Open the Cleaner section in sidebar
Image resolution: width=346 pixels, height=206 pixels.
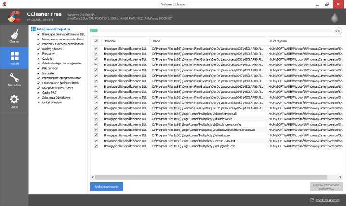[x=14, y=36]
